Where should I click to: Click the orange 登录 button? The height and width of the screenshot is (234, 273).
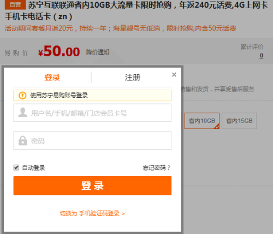click(x=92, y=185)
